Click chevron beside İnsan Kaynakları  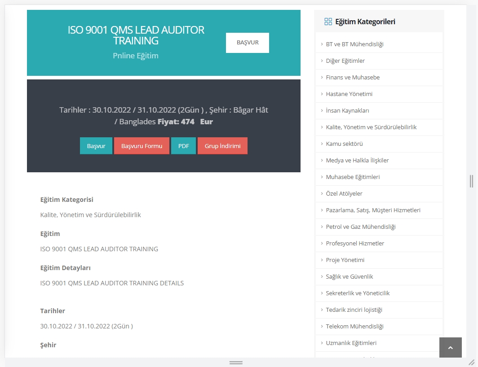(x=322, y=110)
